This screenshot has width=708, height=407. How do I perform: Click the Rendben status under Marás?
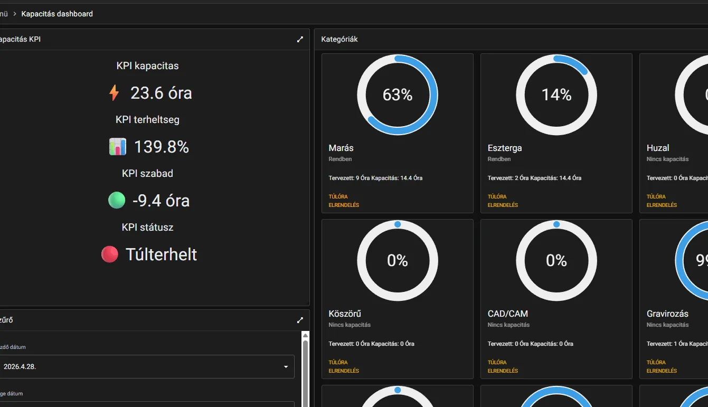tap(340, 159)
